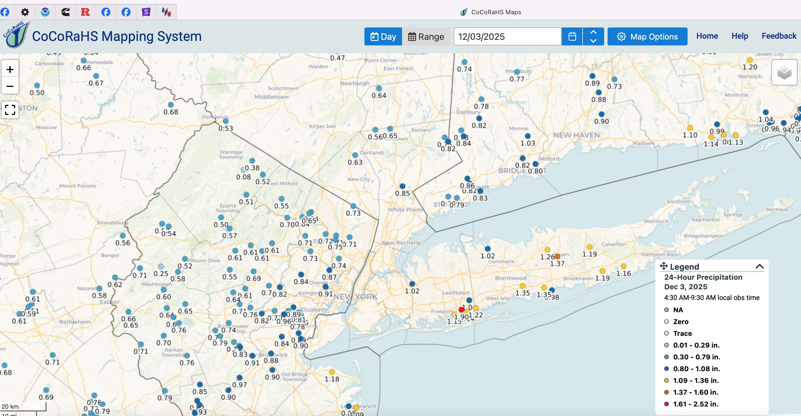Open the Help page

point(740,36)
